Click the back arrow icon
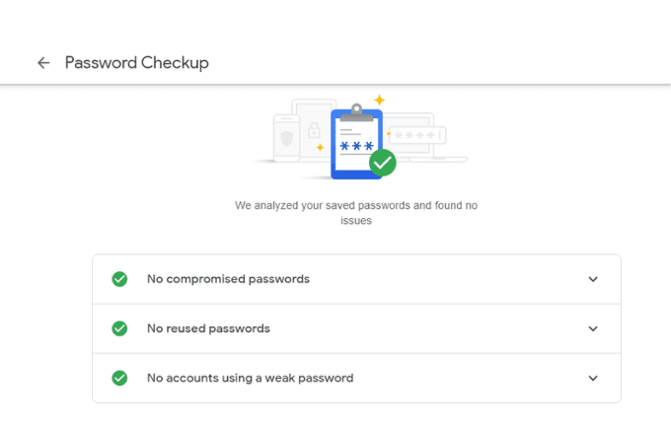 (43, 63)
